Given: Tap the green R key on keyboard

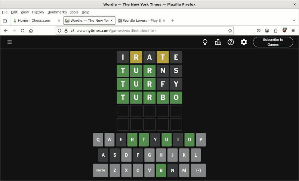Looking at the screenshot, I should pos(132,139).
